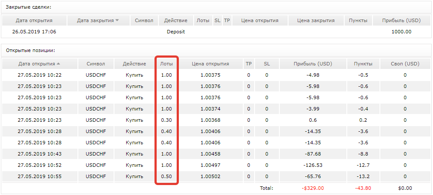
Task: Click the total points -43.80
Action: (363, 188)
